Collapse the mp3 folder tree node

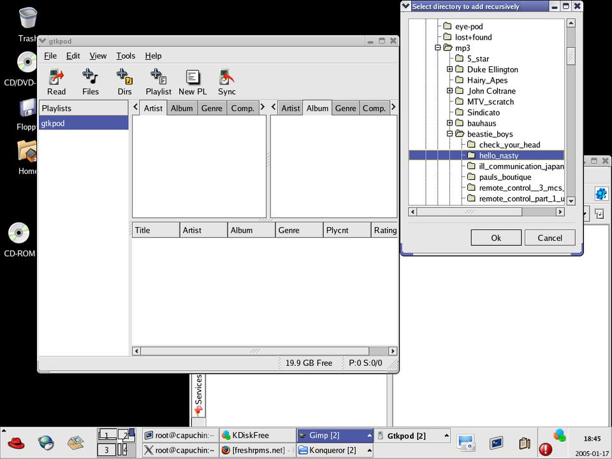tap(438, 48)
